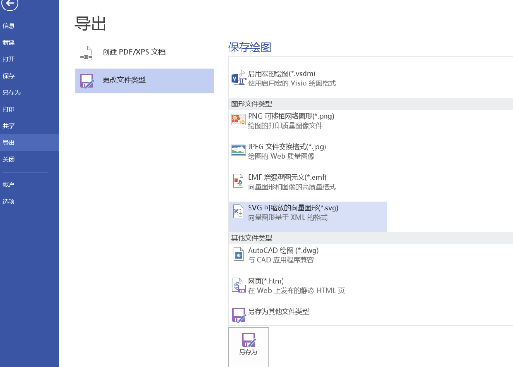Open 选项 from the sidebar

[9, 201]
